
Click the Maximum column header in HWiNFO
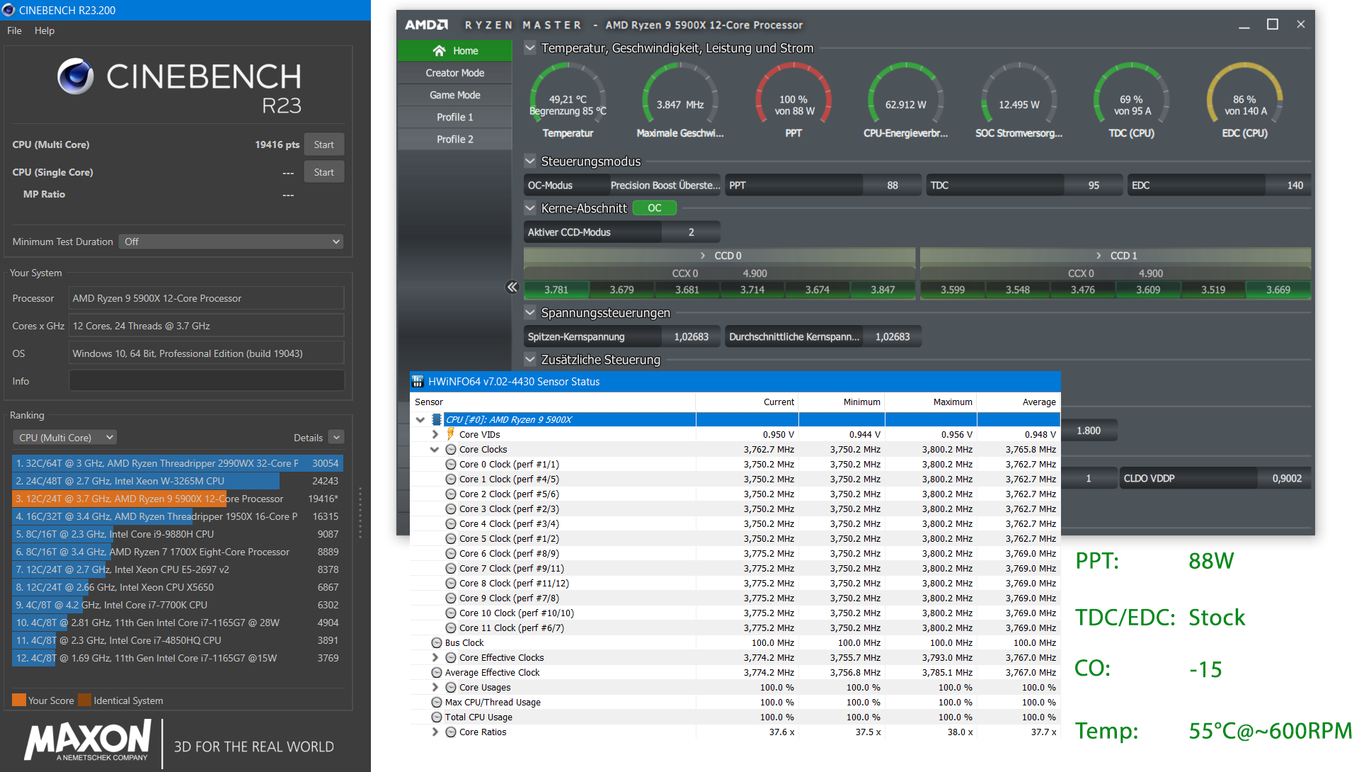coord(930,402)
